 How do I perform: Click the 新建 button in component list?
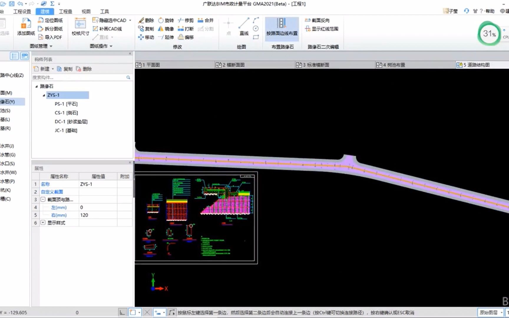(x=42, y=69)
